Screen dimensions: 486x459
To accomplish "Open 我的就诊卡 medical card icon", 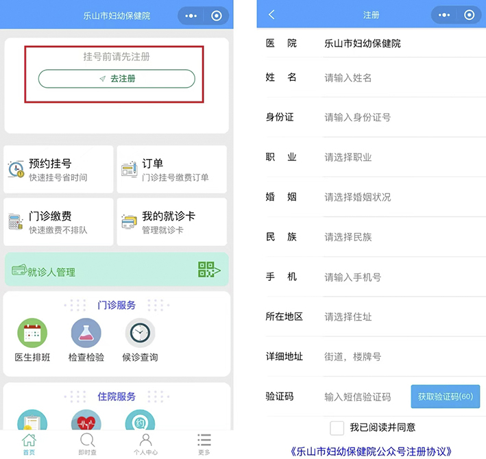I will [129, 222].
